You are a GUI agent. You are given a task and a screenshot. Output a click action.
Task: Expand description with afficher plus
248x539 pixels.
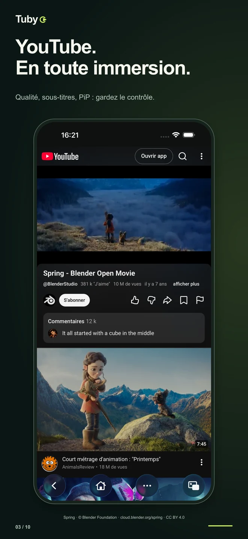186,284
